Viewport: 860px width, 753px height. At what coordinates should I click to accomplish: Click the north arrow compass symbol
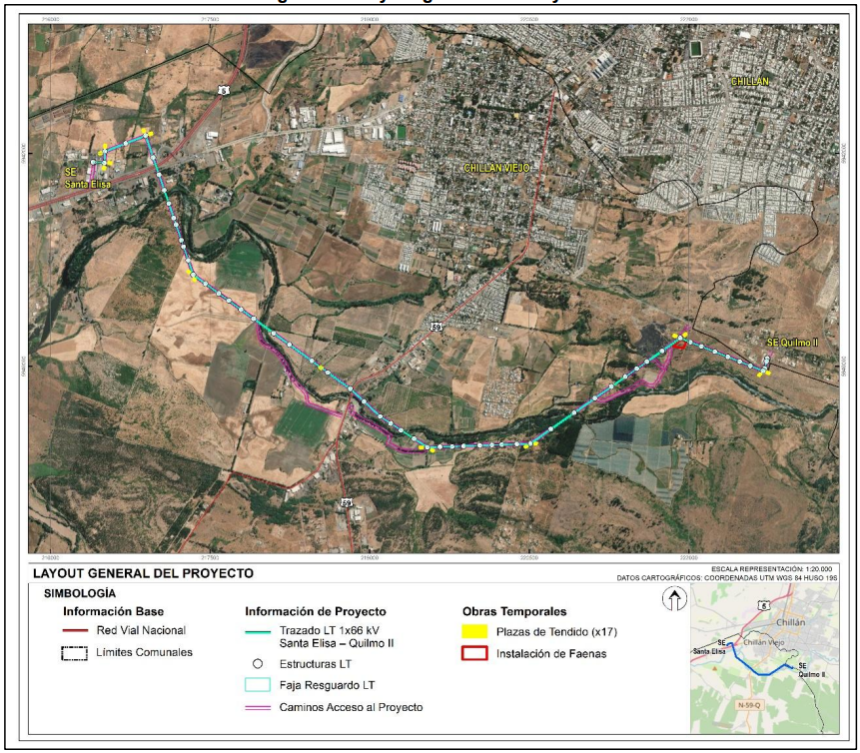click(x=675, y=599)
